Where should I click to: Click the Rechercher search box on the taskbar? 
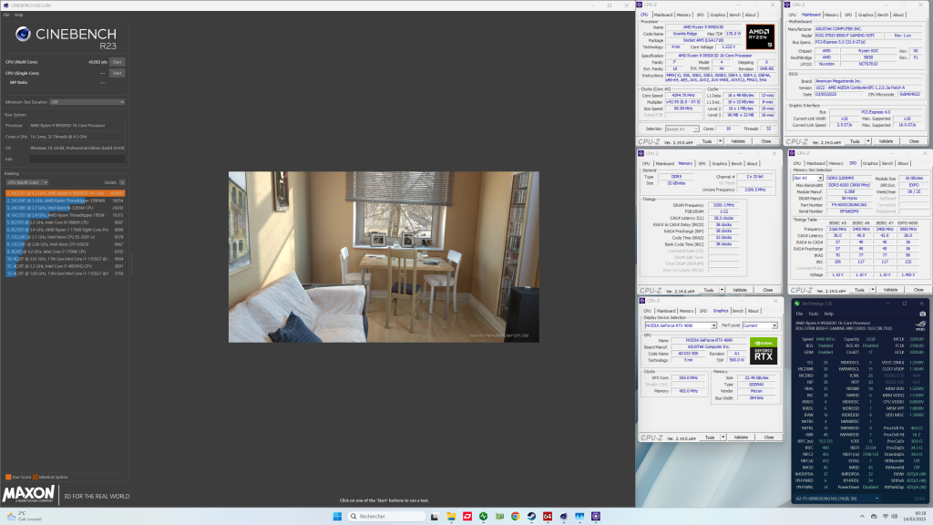pyautogui.click(x=386, y=516)
